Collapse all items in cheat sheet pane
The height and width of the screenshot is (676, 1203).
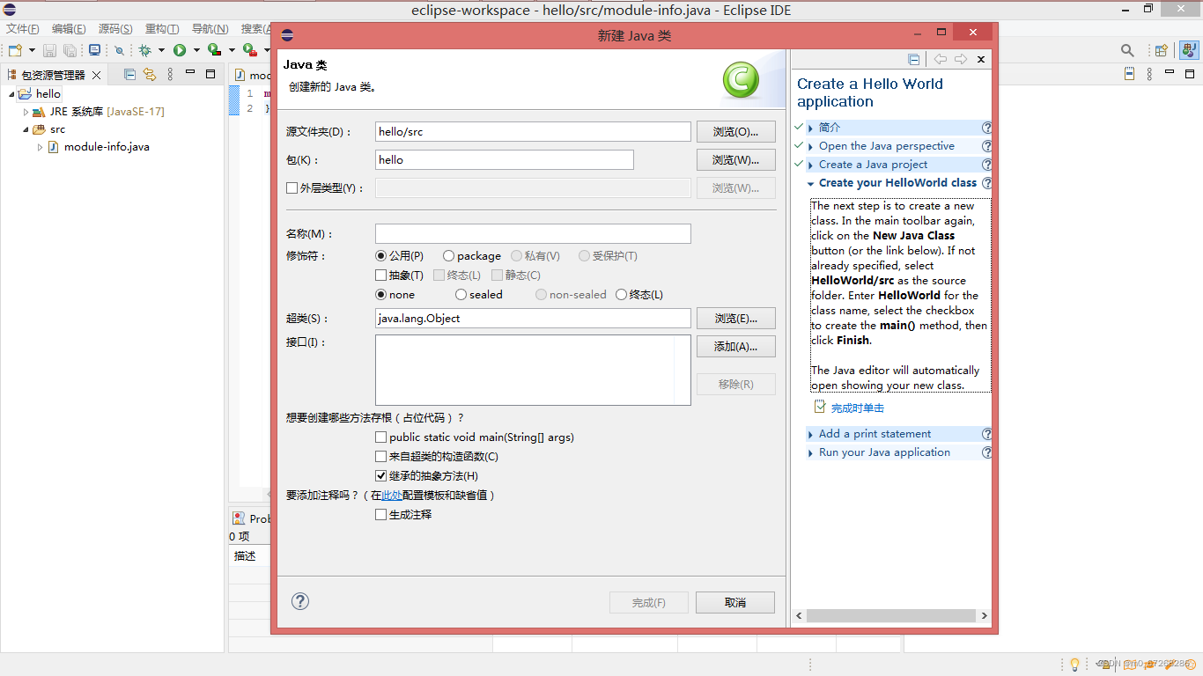pyautogui.click(x=914, y=59)
